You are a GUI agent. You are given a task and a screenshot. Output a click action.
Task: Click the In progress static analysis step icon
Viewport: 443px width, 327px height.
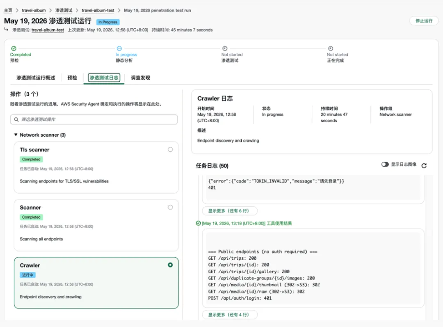point(119,48)
